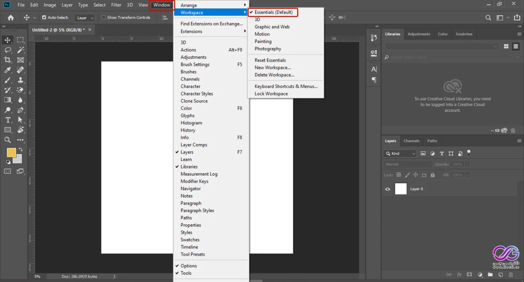
Task: Expand the Extensions submenu
Action: 211,31
